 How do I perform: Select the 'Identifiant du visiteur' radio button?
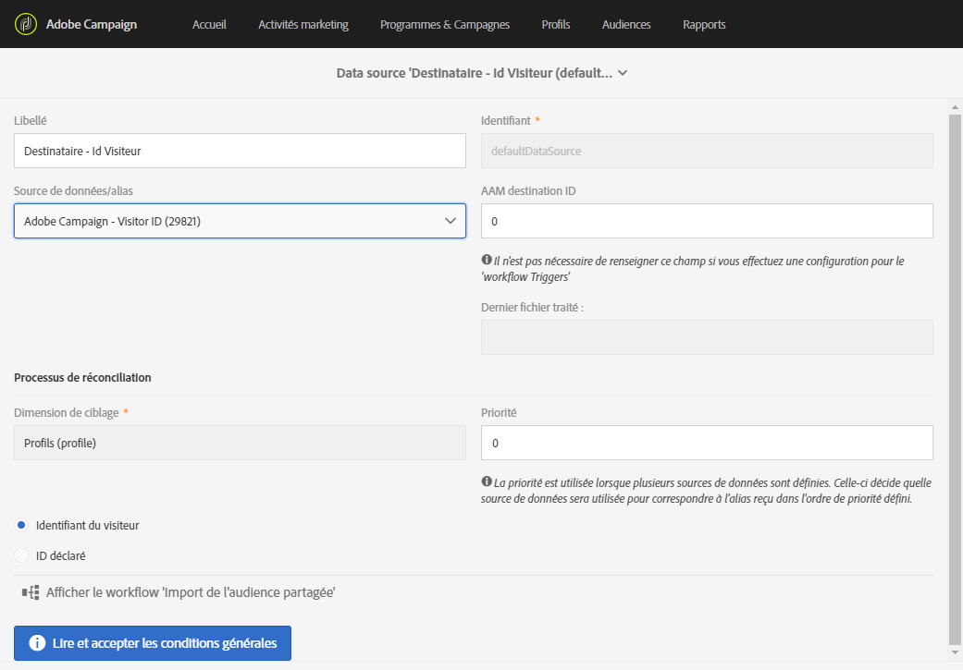pos(21,525)
